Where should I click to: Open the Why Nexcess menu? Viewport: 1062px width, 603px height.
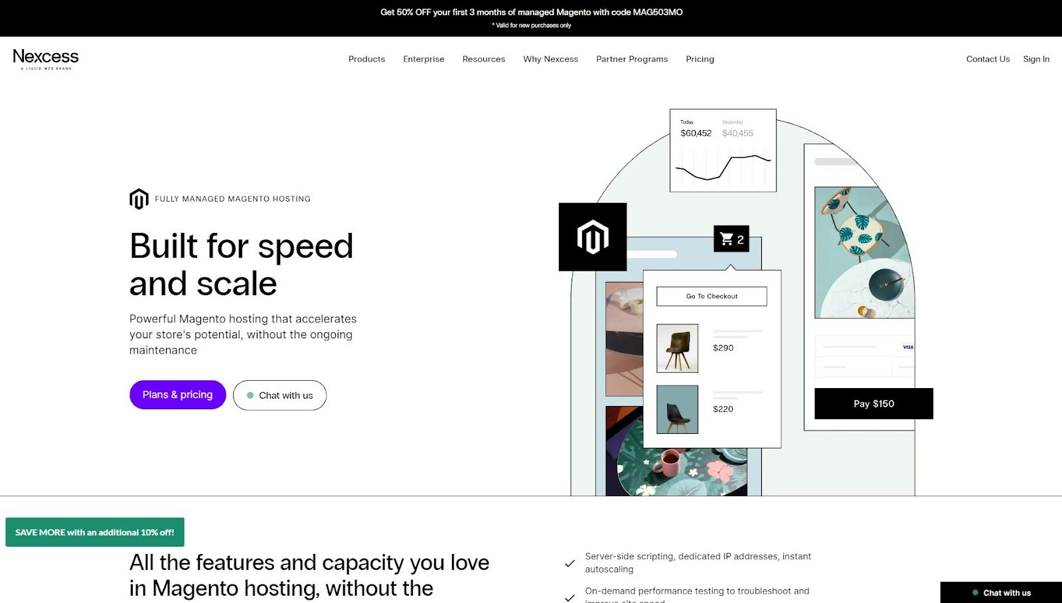point(551,59)
